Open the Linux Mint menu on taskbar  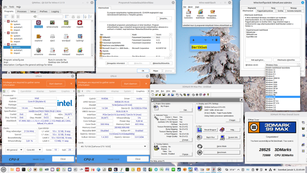[x=3, y=170]
